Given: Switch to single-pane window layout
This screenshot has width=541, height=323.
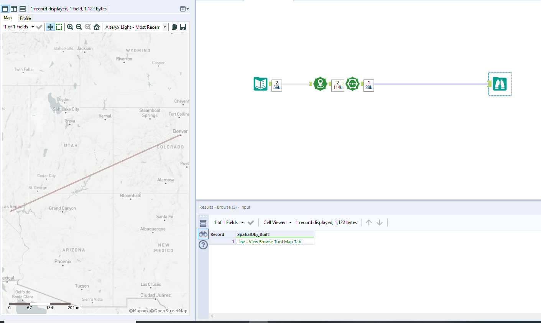Looking at the screenshot, I should pos(5,8).
